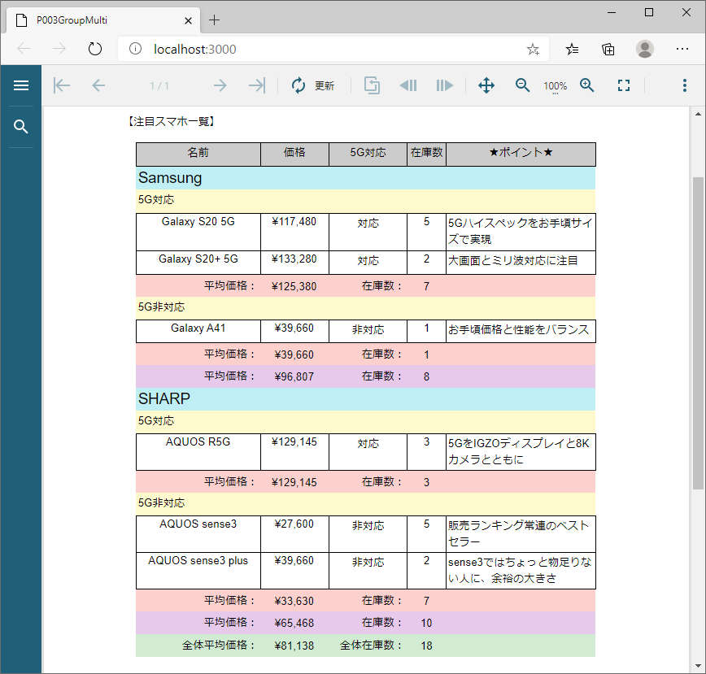Image resolution: width=706 pixels, height=674 pixels.
Task: Navigate history backward in viewer
Action: [408, 85]
